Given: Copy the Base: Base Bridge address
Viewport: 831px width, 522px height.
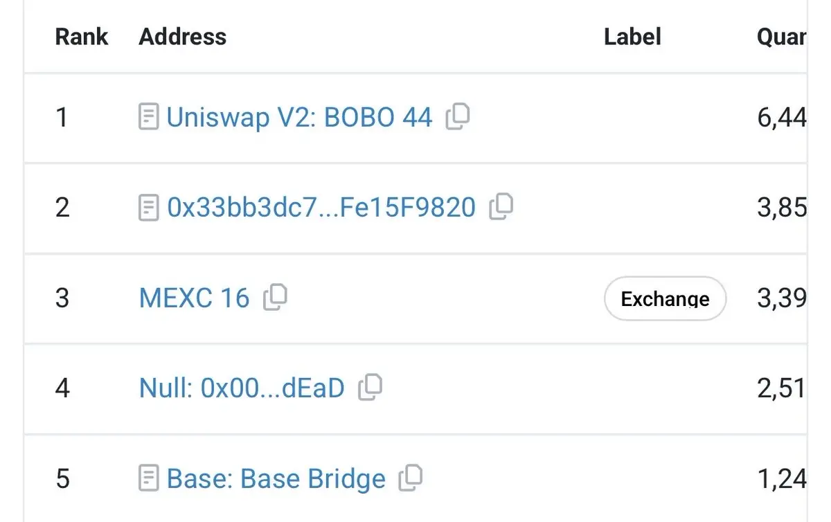Looking at the screenshot, I should click(411, 477).
